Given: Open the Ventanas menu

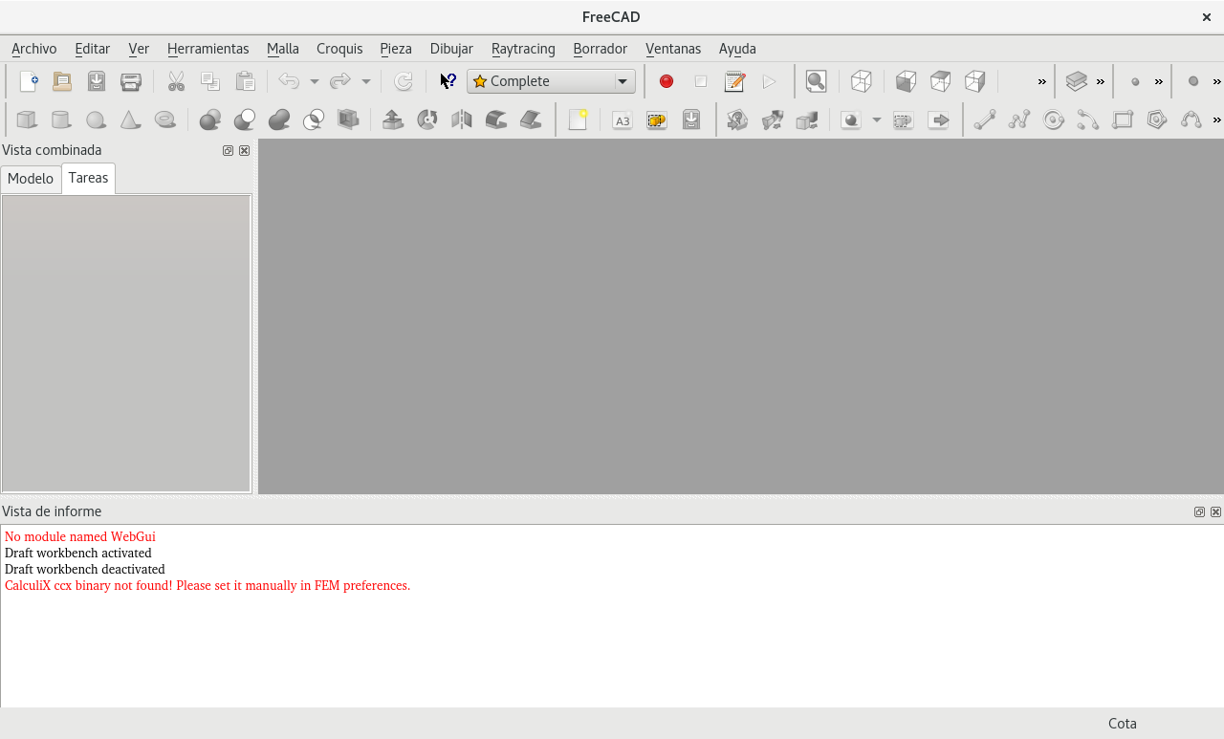Looking at the screenshot, I should (673, 49).
